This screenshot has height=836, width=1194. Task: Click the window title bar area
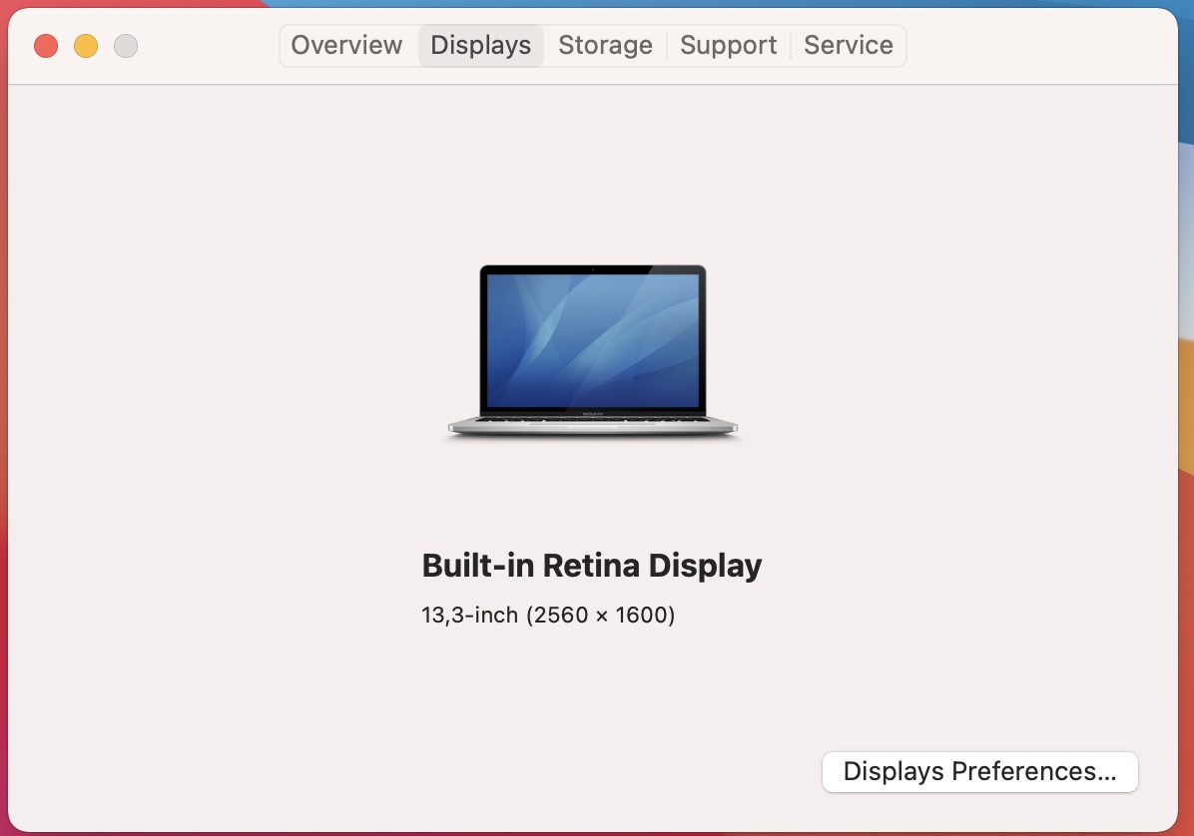click(200, 45)
